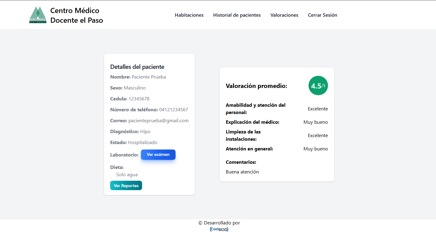
Task: Click the Buena atención comment text
Action: [242, 172]
